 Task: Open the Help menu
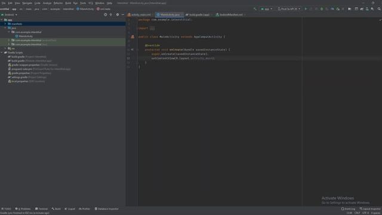pyautogui.click(x=109, y=3)
